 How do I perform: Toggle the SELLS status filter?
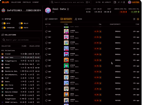[21, 23]
